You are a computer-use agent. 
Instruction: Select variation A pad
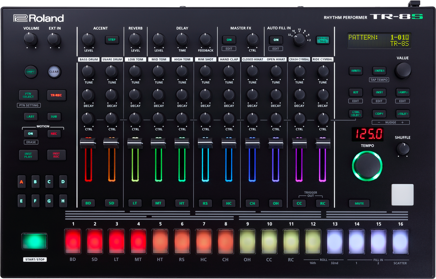point(22,182)
